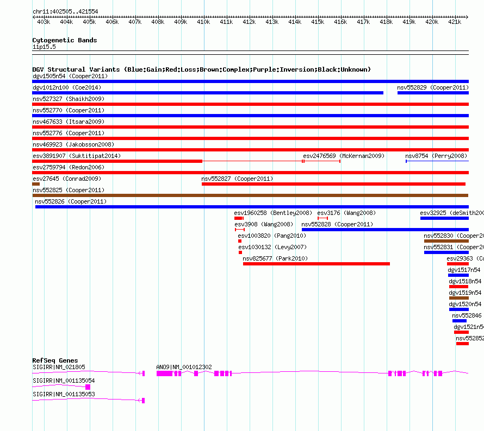This screenshot has width=484, height=431.
Task: Select nsv467633 (Itsara2009) variant label
Action: 69,122
